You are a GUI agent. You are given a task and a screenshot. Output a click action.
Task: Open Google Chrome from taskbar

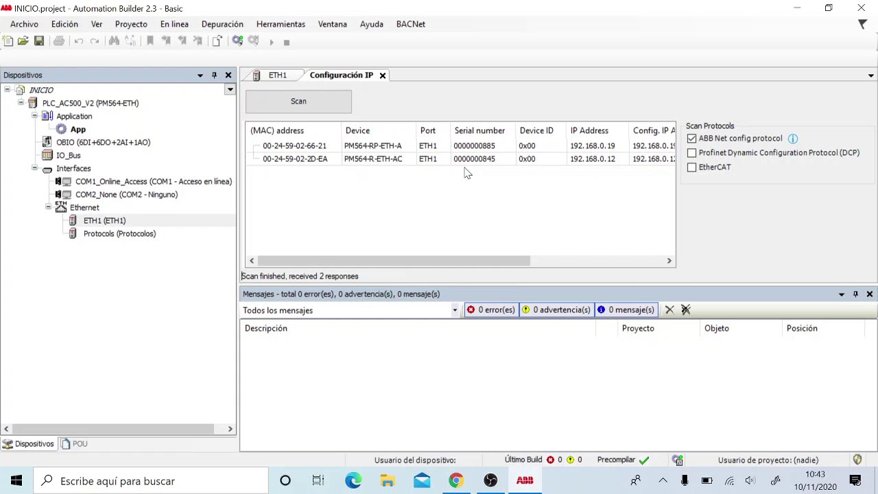click(x=456, y=481)
